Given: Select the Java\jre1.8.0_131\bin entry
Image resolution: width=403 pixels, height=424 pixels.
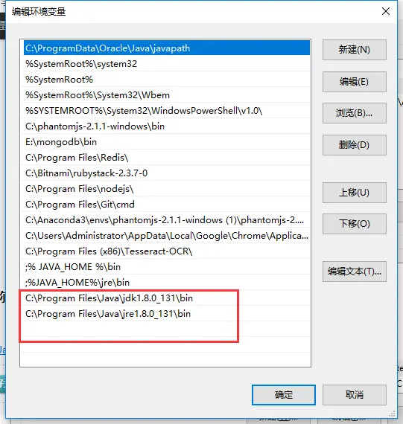Looking at the screenshot, I should click(x=167, y=314).
